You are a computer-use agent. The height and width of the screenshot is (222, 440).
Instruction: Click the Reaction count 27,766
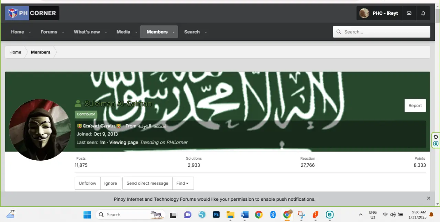(x=308, y=165)
